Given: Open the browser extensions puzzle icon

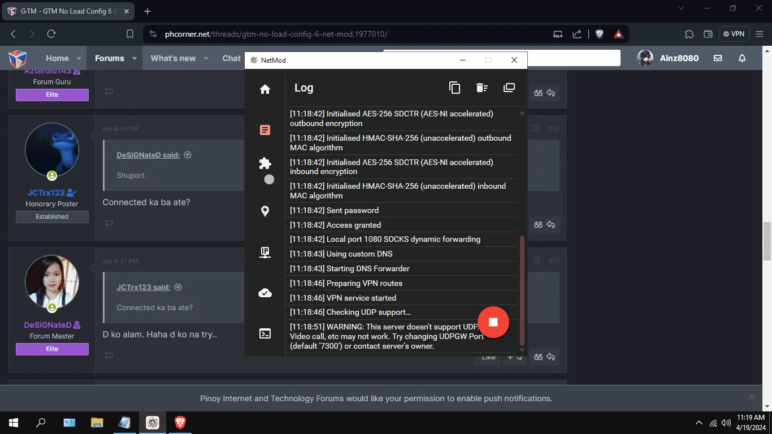Looking at the screenshot, I should click(x=689, y=34).
